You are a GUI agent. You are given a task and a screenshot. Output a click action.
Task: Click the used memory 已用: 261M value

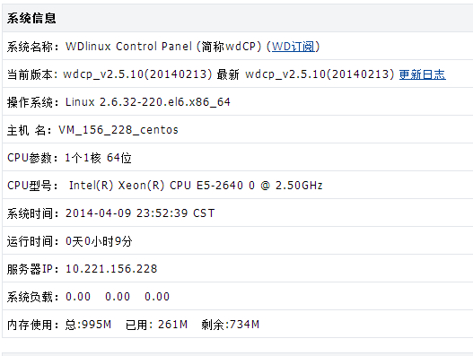click(x=156, y=325)
